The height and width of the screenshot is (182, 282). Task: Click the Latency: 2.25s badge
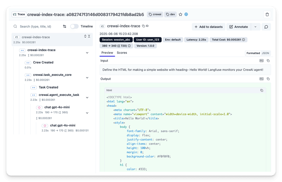[x=196, y=40]
